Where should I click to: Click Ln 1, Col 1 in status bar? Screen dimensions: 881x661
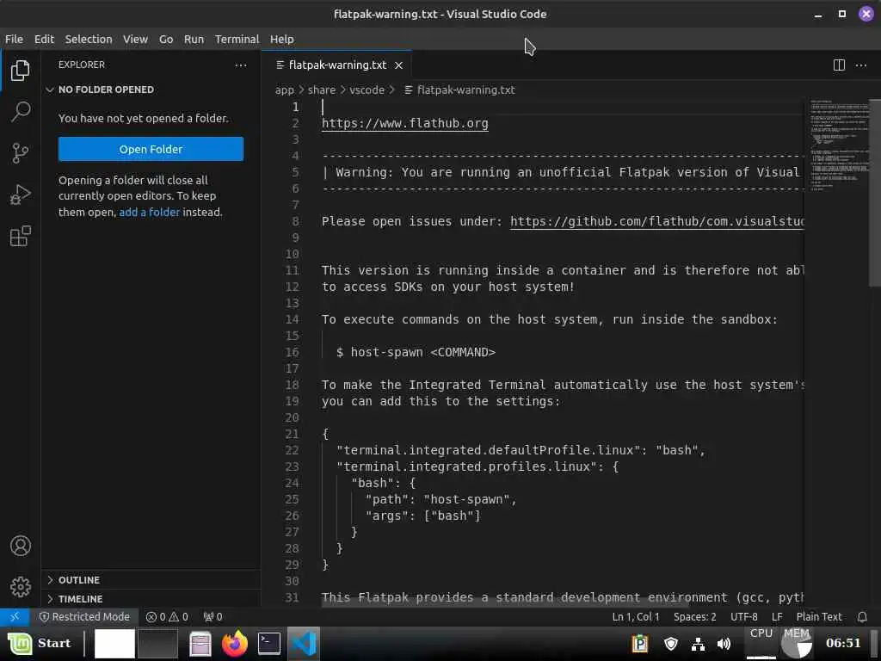pos(636,616)
